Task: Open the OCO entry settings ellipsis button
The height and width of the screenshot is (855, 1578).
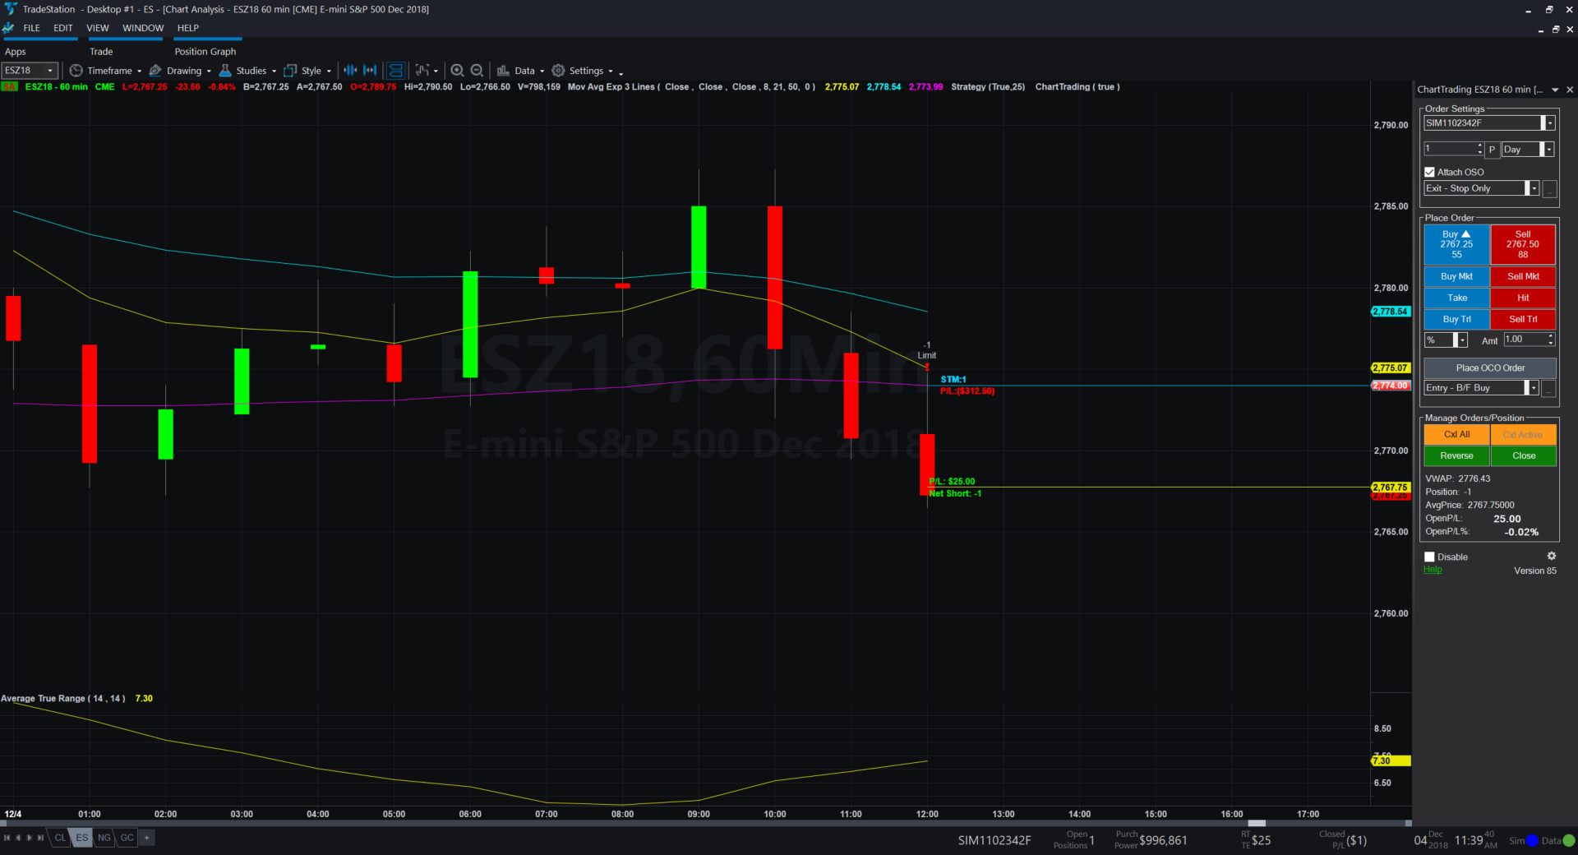Action: [x=1549, y=388]
